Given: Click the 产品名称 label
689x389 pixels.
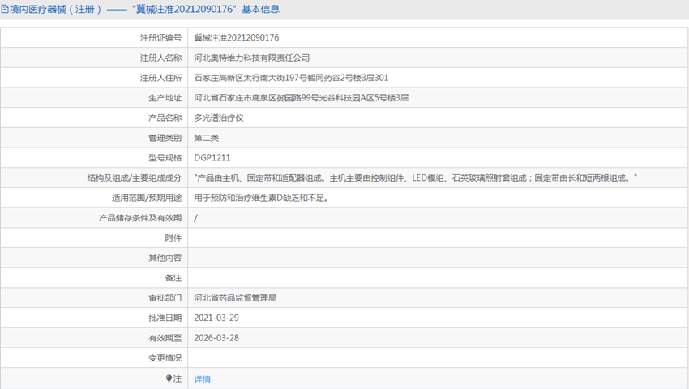Looking at the screenshot, I should coord(165,118).
